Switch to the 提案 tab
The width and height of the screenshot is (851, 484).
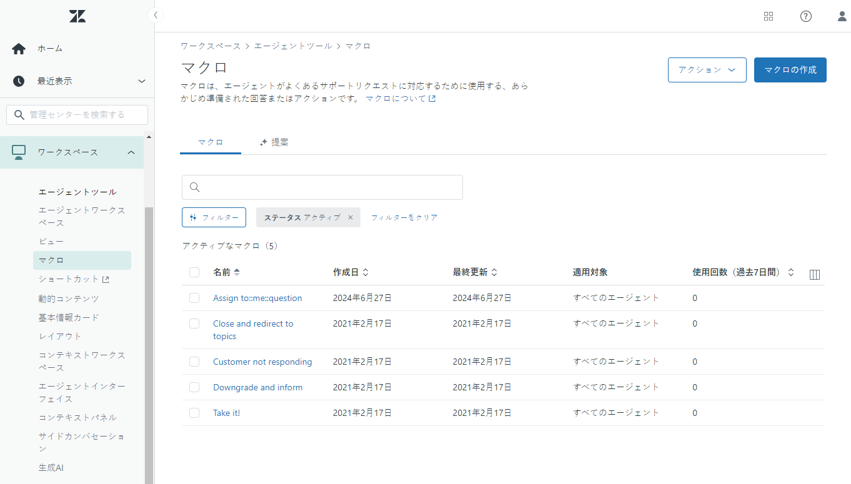point(280,142)
